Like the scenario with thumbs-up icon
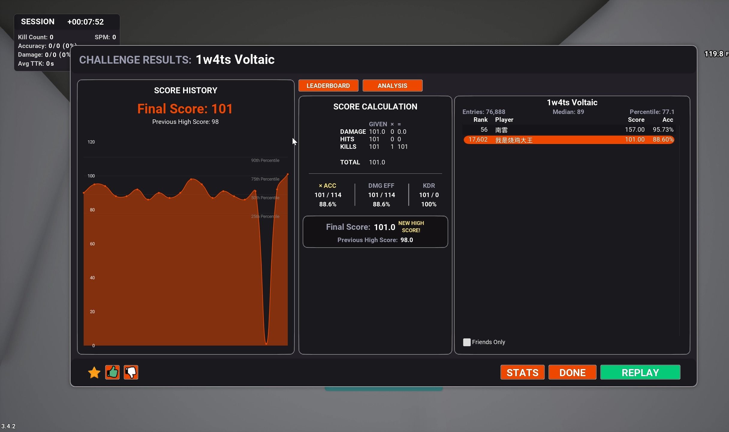 pos(112,372)
